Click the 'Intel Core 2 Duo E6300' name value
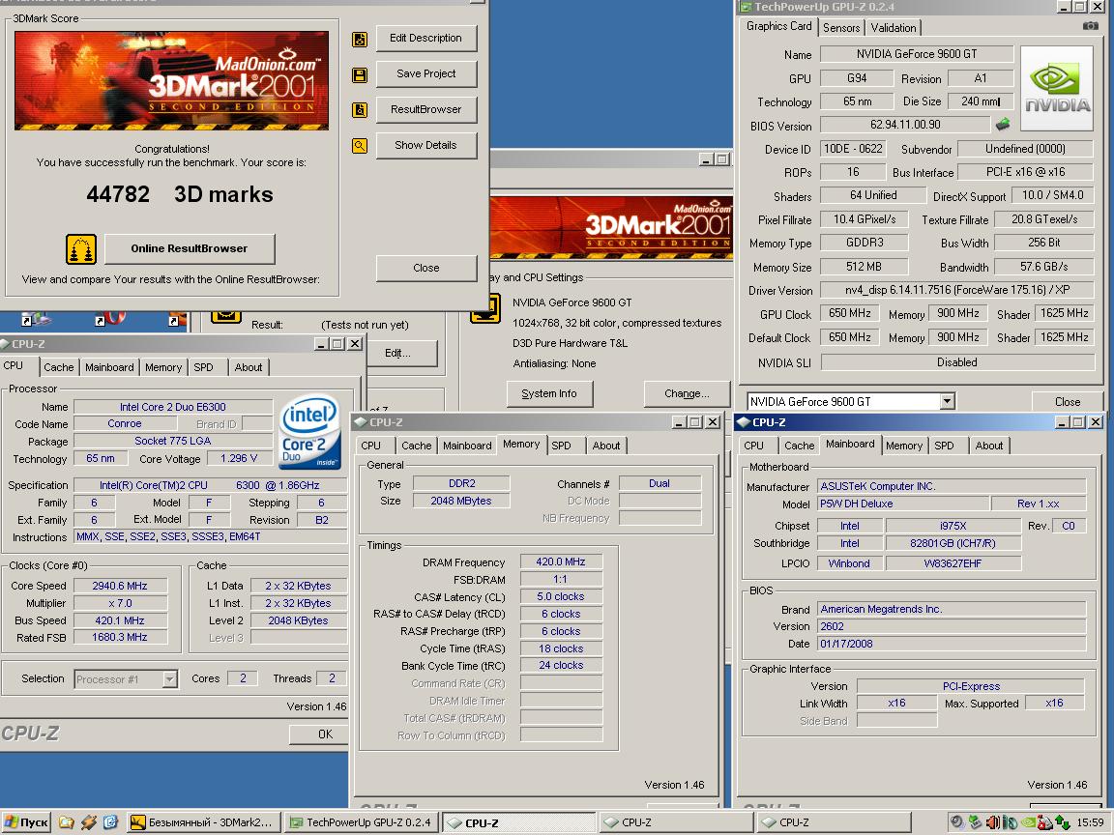Screen dimensions: 1114x835 [173, 407]
